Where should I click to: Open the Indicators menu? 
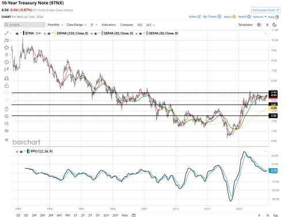[x=109, y=25]
